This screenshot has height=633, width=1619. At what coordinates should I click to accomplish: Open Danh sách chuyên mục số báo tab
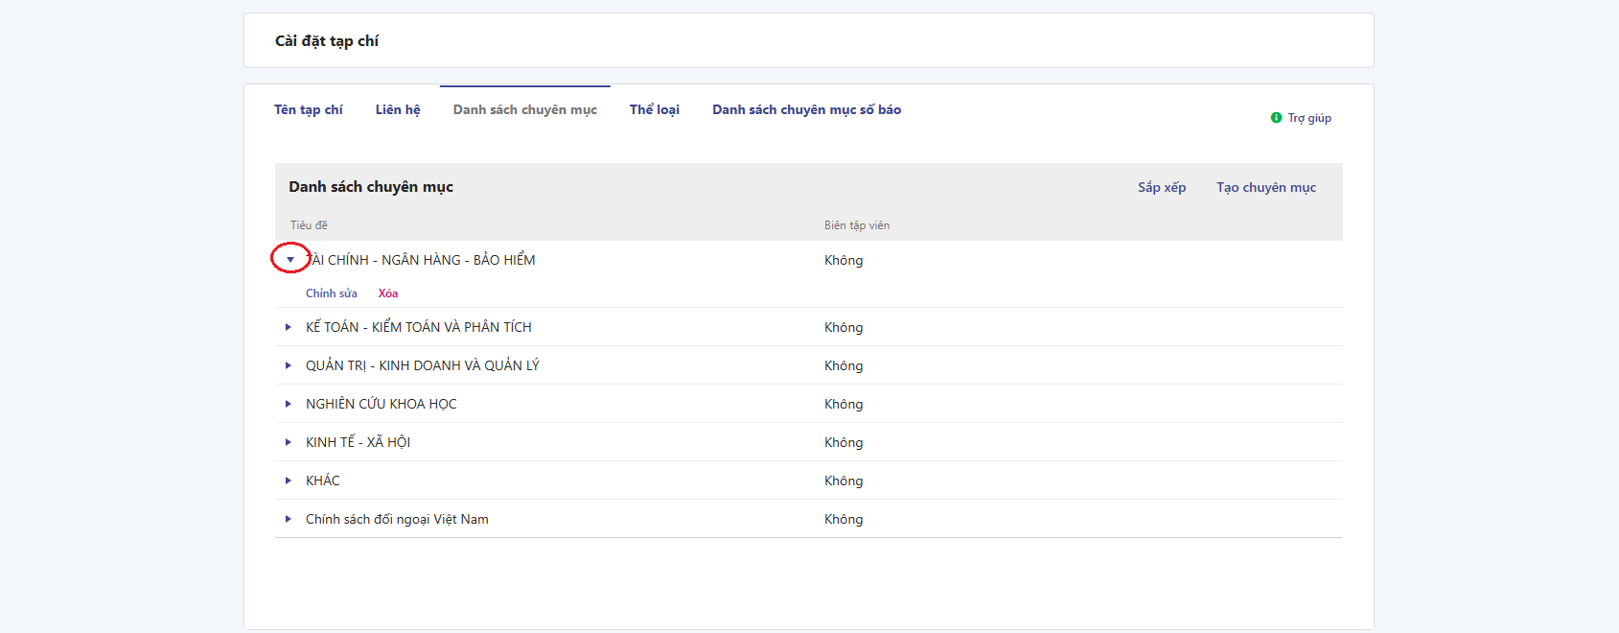[806, 110]
